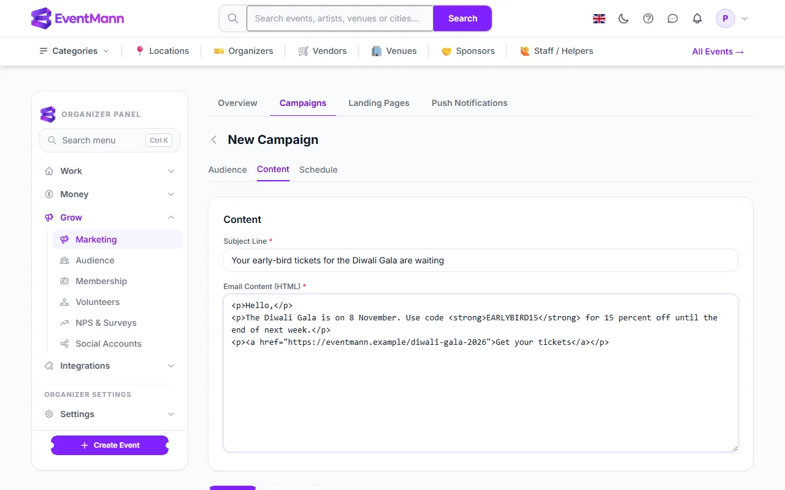This screenshot has height=490, width=785.
Task: Click the Subject Line input
Action: (x=481, y=260)
